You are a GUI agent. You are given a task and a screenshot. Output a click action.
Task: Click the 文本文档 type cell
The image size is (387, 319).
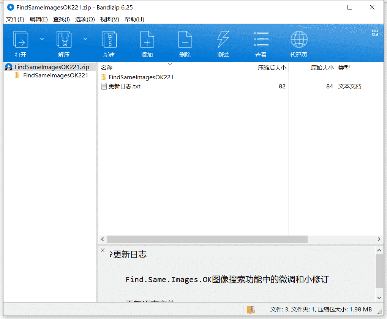click(x=350, y=86)
